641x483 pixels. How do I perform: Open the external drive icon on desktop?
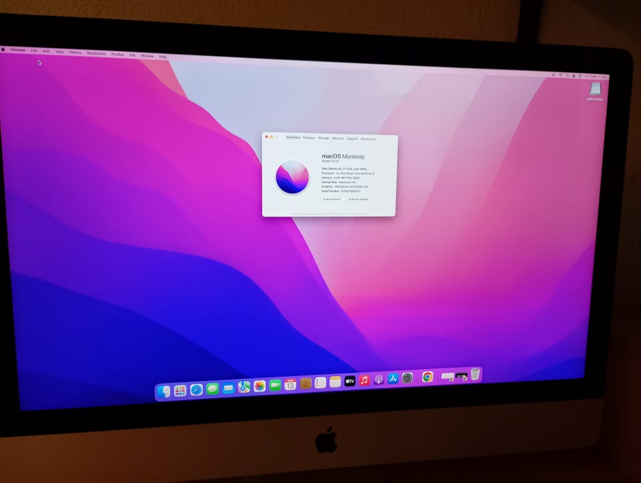coord(595,90)
